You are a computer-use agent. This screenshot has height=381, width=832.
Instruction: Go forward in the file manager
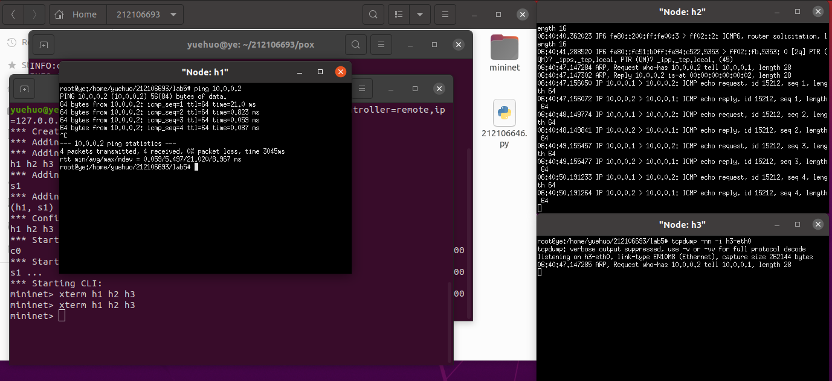click(34, 14)
